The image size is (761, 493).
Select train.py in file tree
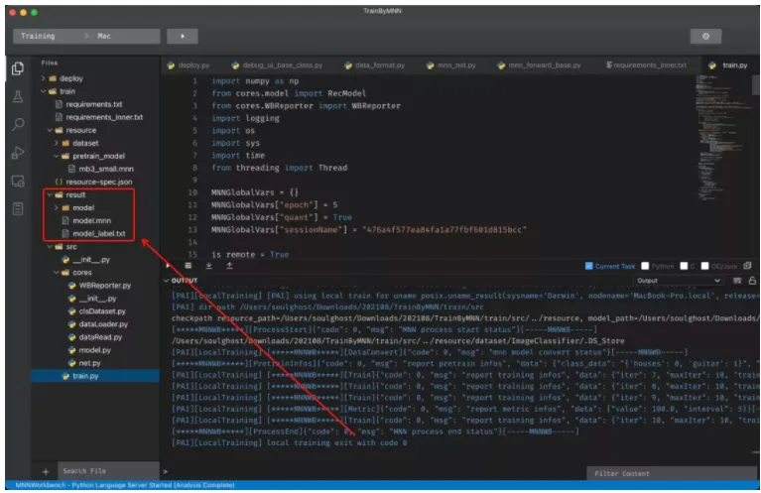pyautogui.click(x=95, y=376)
